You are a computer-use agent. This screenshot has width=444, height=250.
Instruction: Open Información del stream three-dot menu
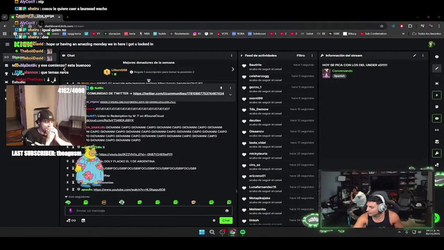pyautogui.click(x=422, y=56)
